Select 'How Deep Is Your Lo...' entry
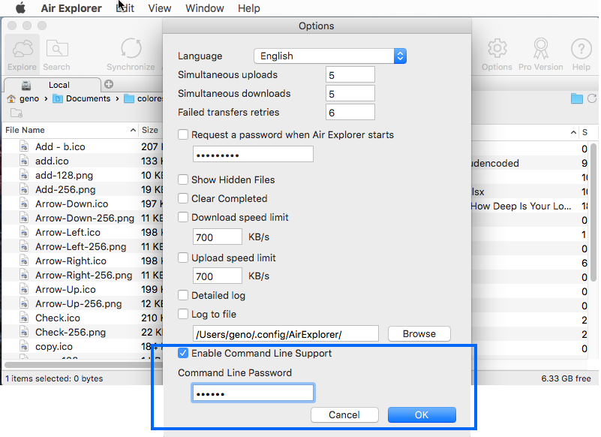 (521, 206)
